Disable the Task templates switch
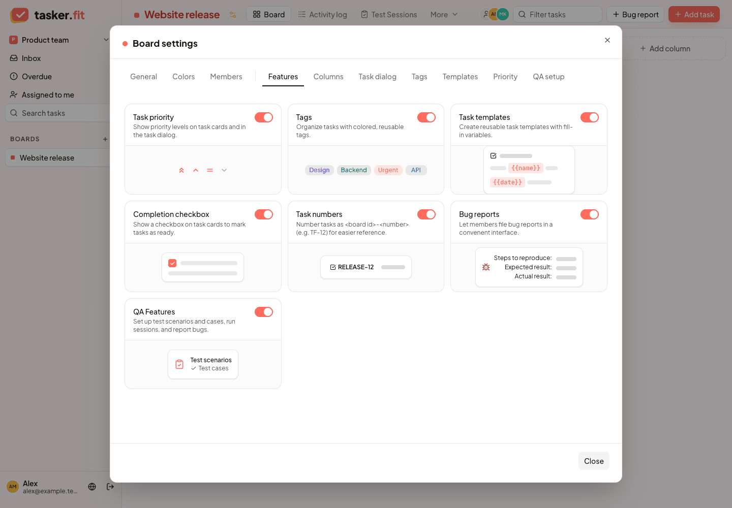Screen dimensions: 732x508 (590, 117)
